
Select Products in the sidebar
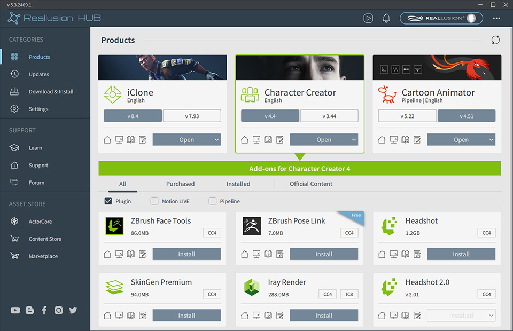tap(39, 57)
